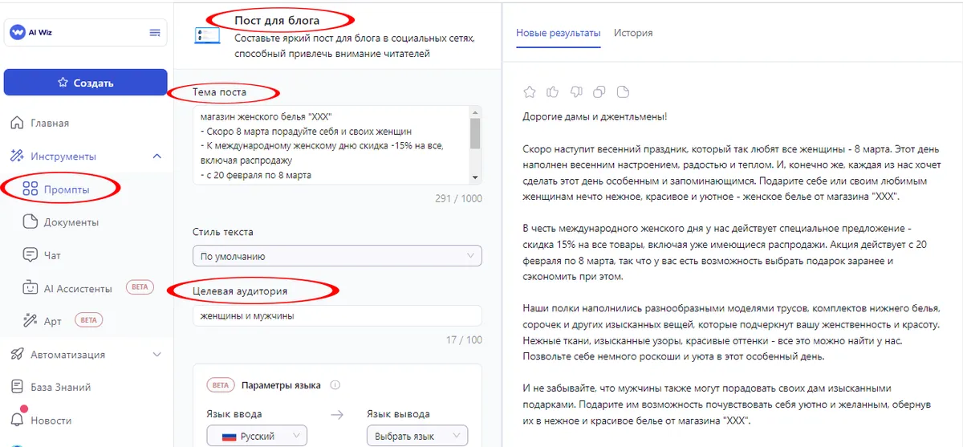The width and height of the screenshot is (963, 447).
Task: Click the Параметры языка label
Action: pos(281,385)
